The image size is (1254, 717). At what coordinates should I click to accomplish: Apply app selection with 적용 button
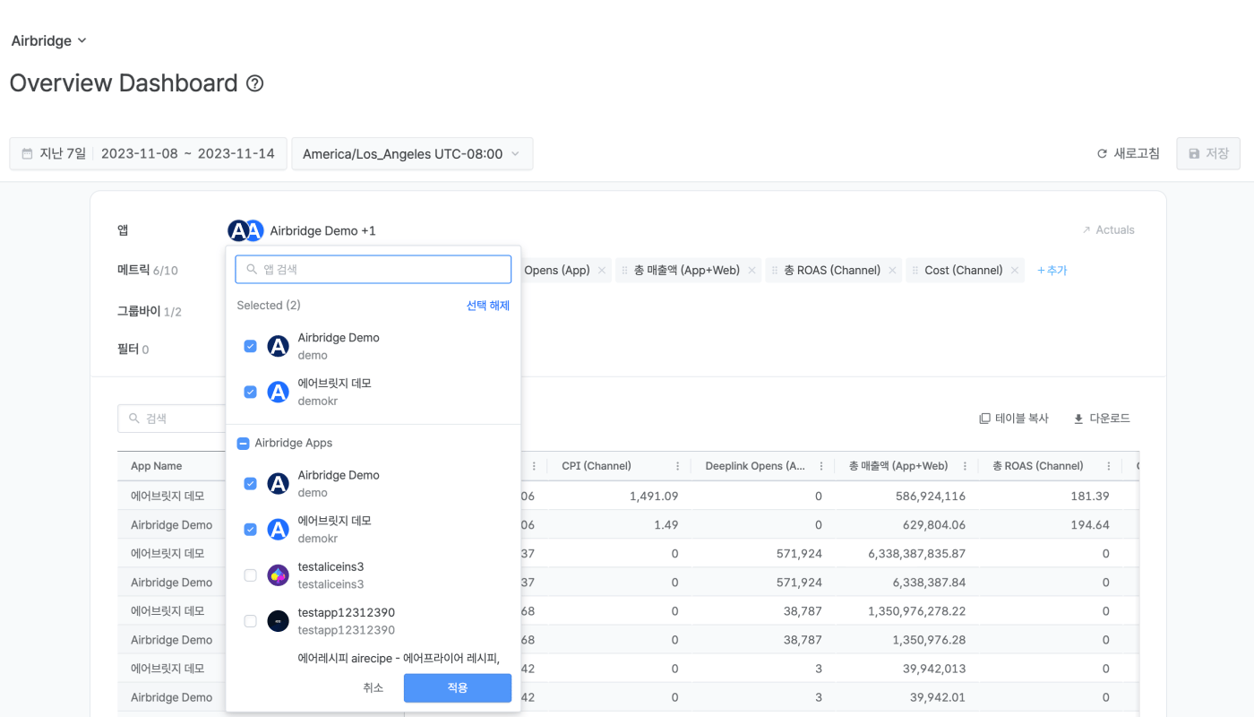[x=458, y=687]
